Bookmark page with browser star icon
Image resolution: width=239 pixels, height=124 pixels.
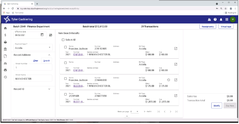(226, 9)
